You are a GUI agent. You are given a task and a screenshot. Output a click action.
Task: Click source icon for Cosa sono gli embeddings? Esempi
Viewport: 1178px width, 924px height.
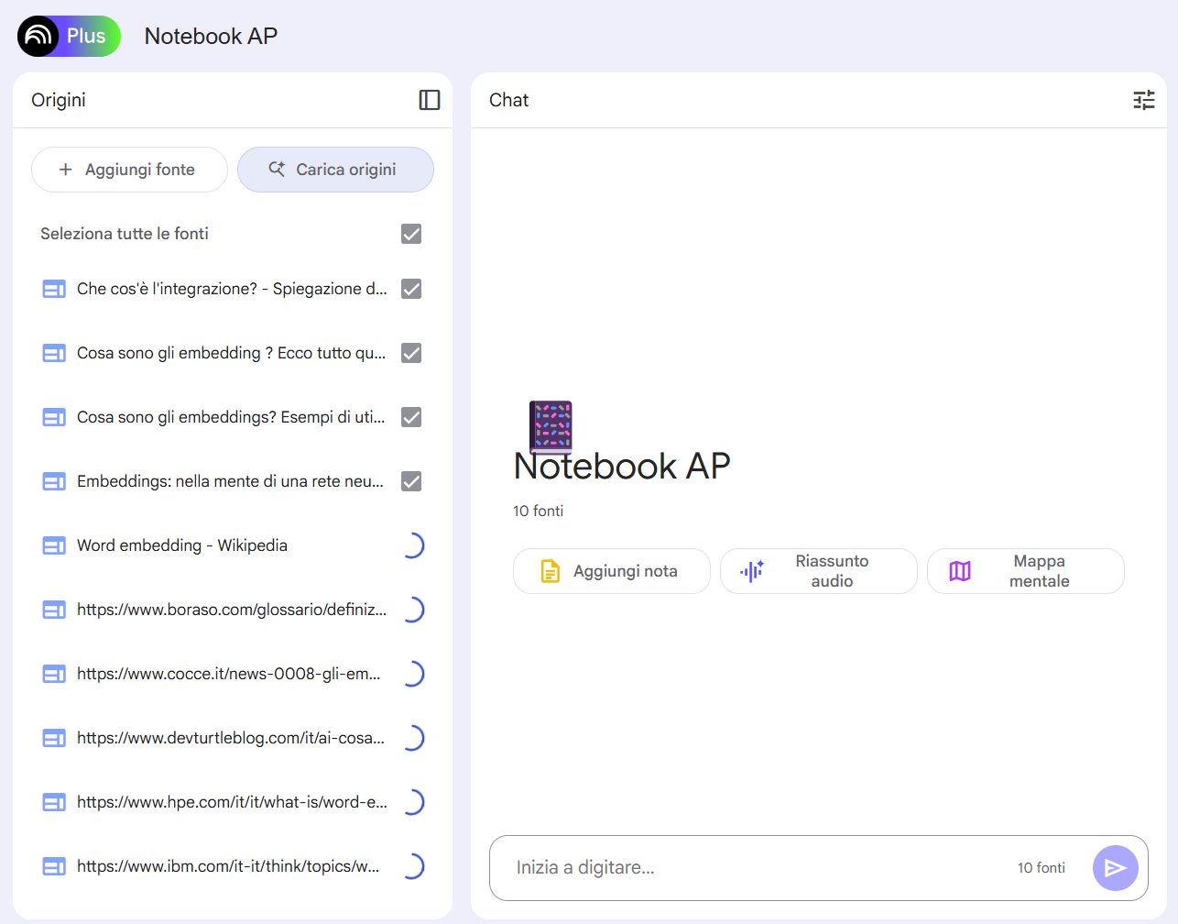tap(54, 417)
